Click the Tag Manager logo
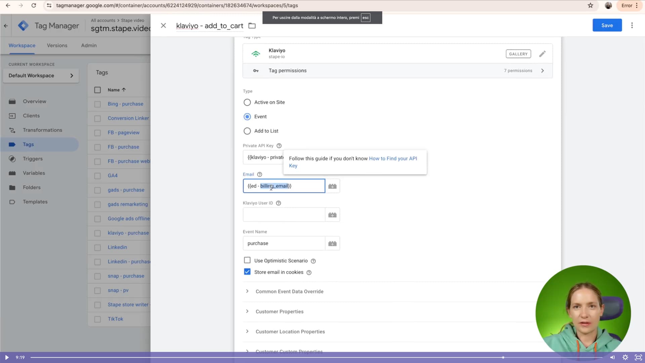 point(23,26)
